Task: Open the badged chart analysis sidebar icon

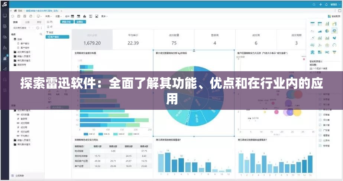Action: pyautogui.click(x=5, y=58)
